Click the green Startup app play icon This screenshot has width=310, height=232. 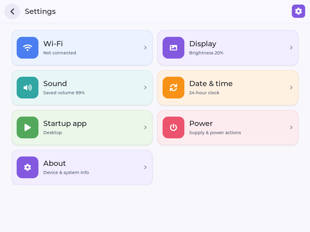point(28,127)
